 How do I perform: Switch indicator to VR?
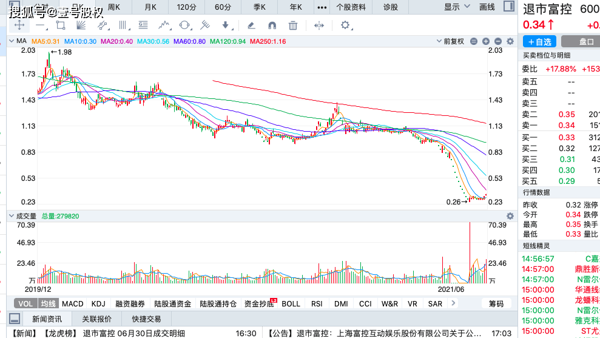[412, 303]
